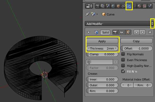This screenshot has height=102, width=155.
Task: Click the Solidify modifier cube icon
Action: tap(96, 32)
